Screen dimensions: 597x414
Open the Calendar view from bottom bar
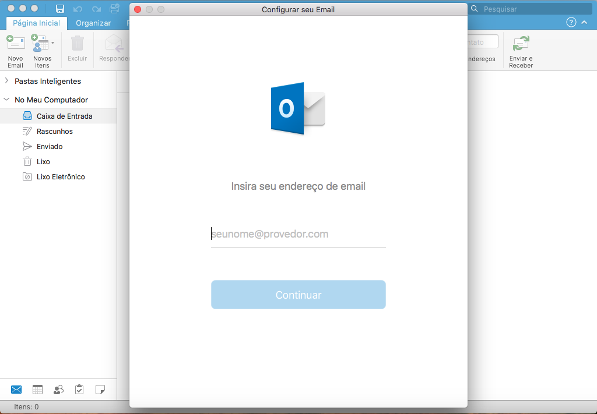(x=37, y=390)
